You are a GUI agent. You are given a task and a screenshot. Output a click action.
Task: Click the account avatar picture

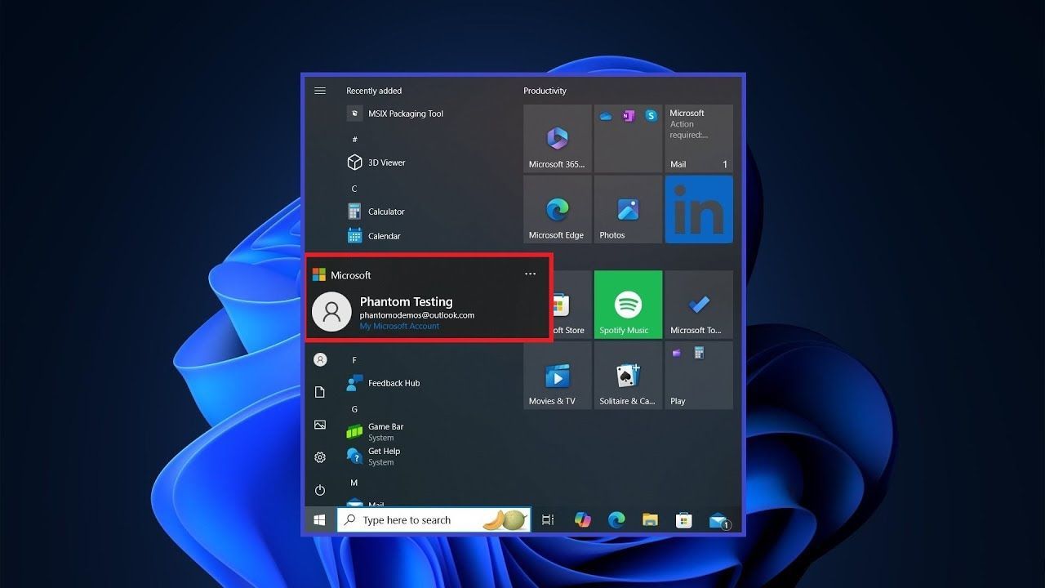tap(331, 312)
